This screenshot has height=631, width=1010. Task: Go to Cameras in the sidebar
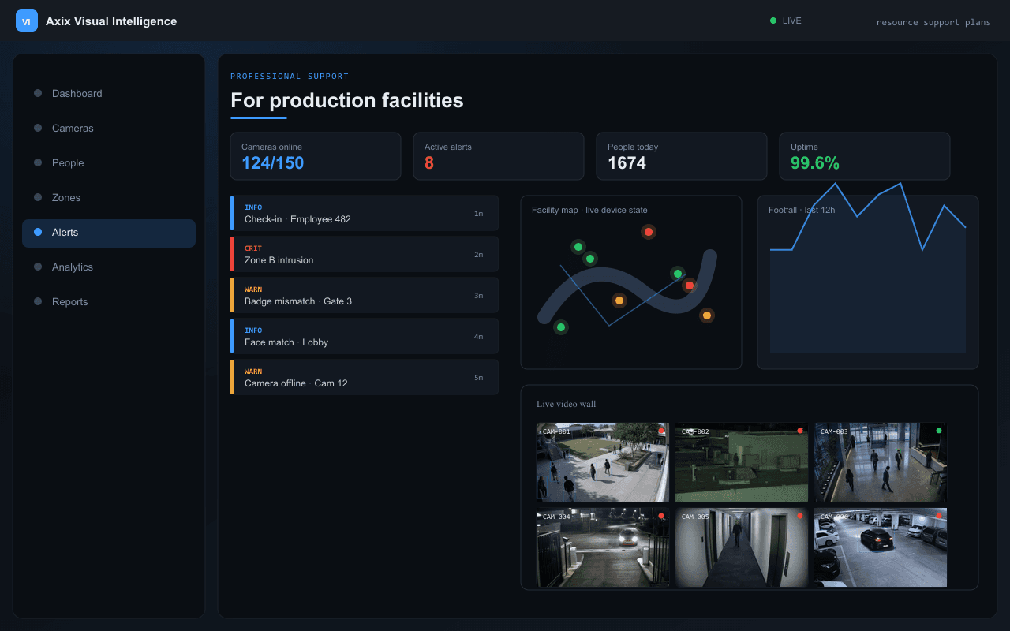pyautogui.click(x=109, y=128)
